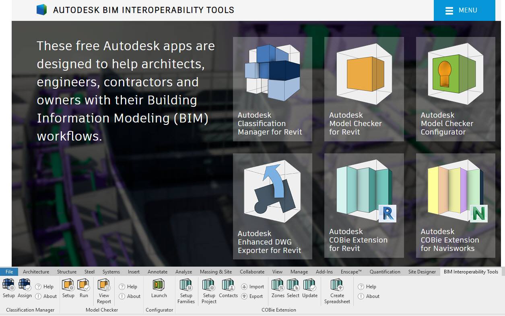Click the COBie Extension panel title
Viewport: 505px width, 316px height.
coord(279,310)
